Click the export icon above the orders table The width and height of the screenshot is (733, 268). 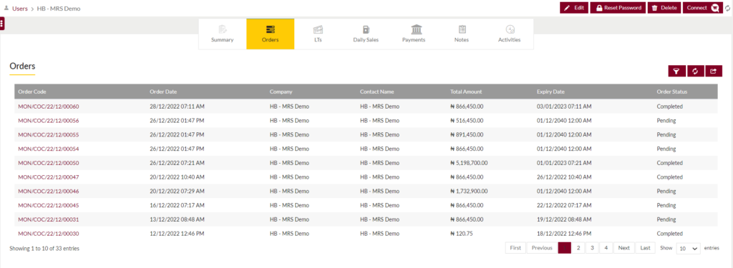coord(714,71)
